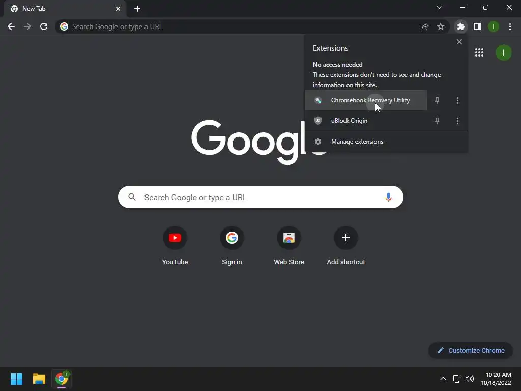Close the Extensions popup

coord(459,42)
